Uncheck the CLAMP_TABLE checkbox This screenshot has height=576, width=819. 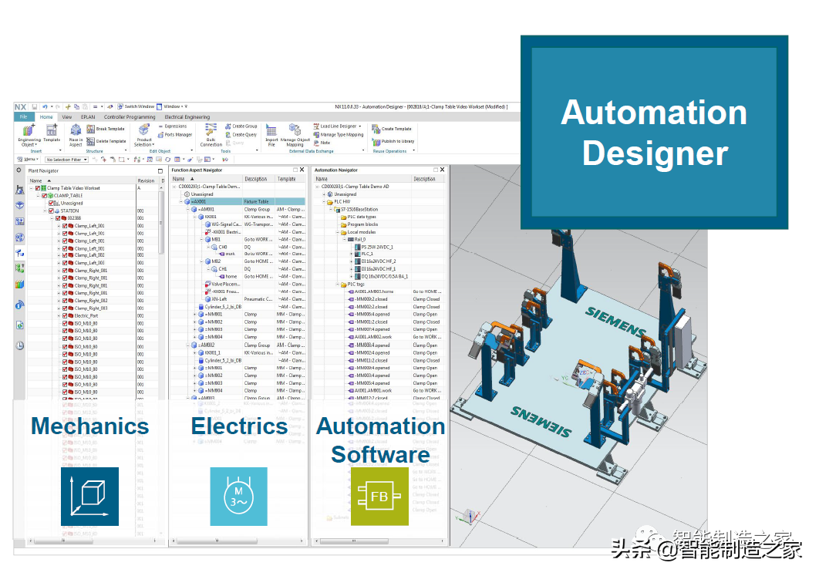click(x=45, y=196)
